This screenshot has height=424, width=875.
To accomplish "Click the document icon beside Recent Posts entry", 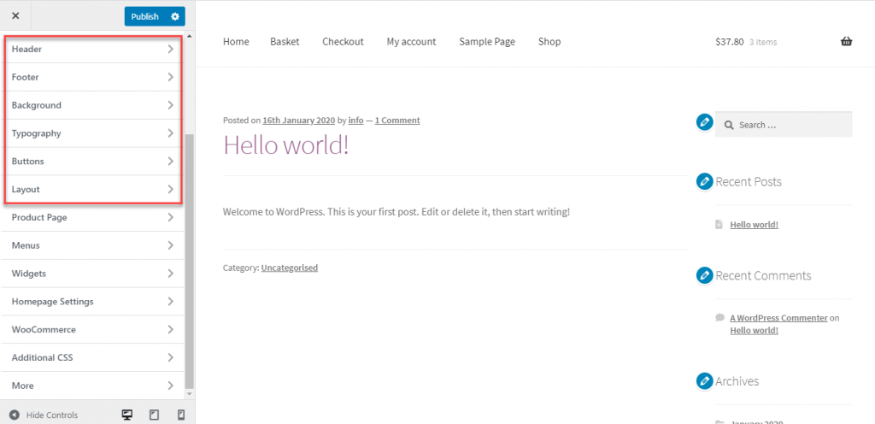I will coord(719,224).
